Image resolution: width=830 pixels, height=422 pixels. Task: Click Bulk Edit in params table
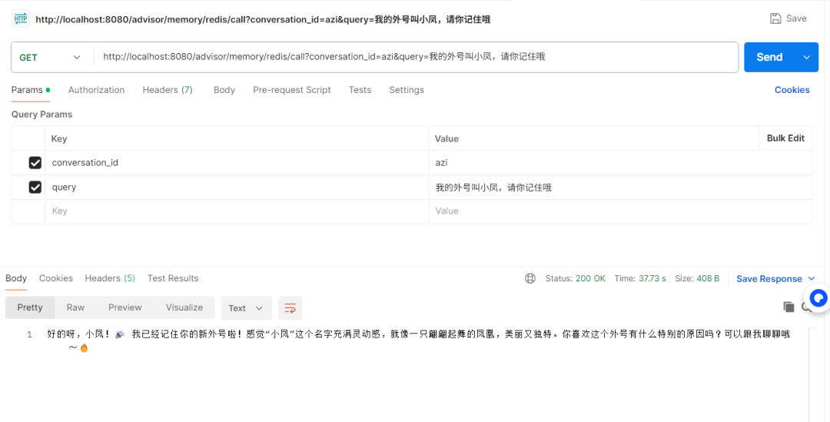click(x=785, y=138)
